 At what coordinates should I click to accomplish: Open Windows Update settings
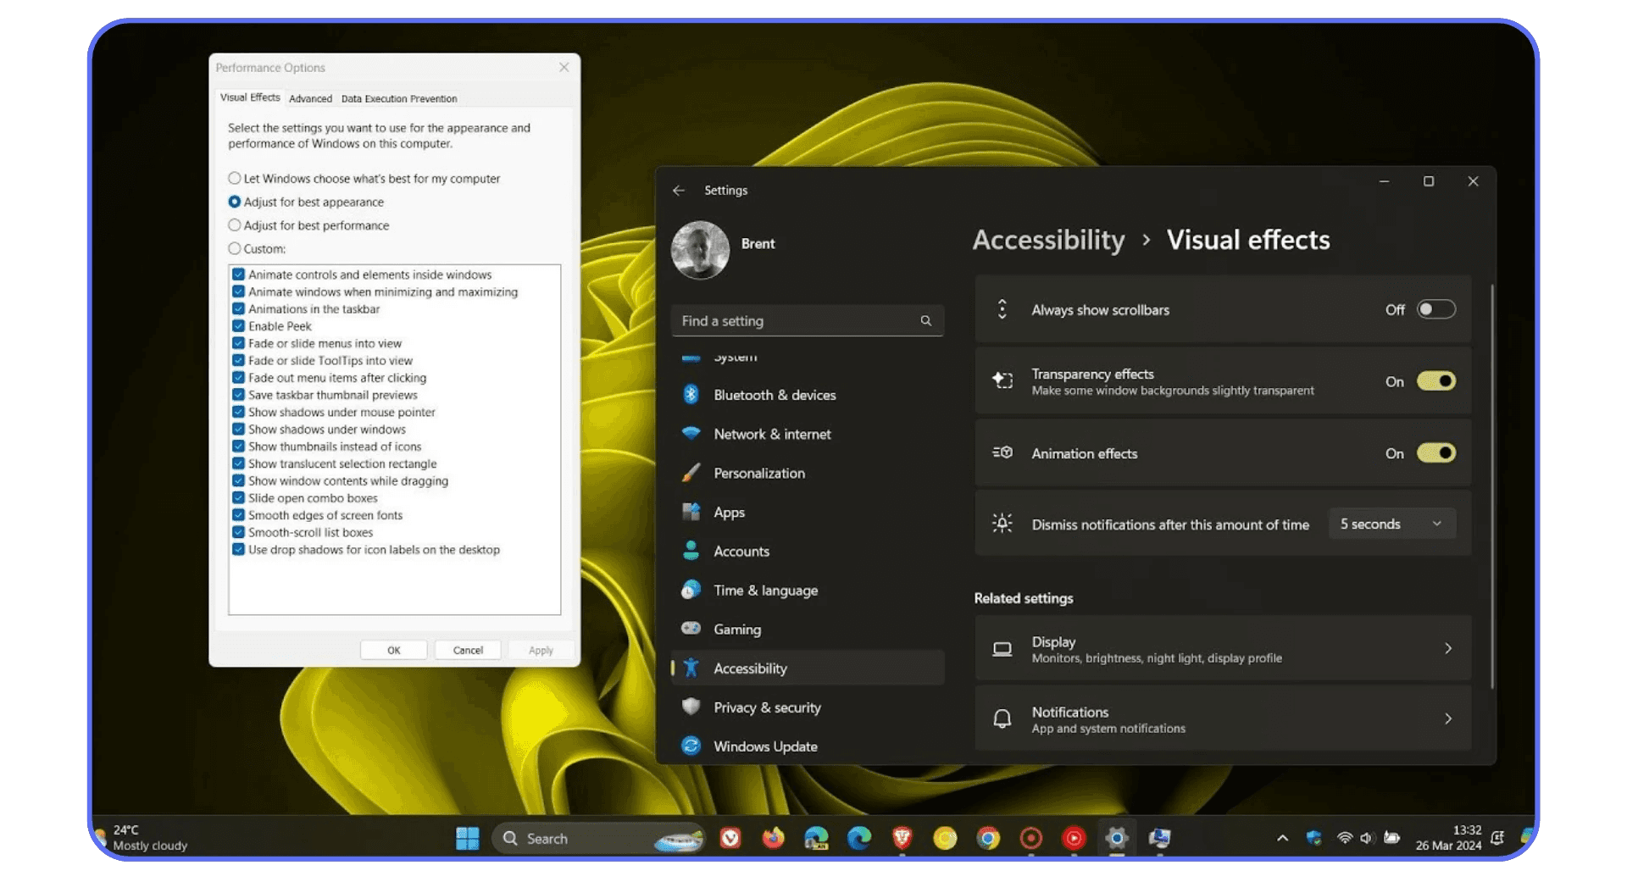point(765,746)
